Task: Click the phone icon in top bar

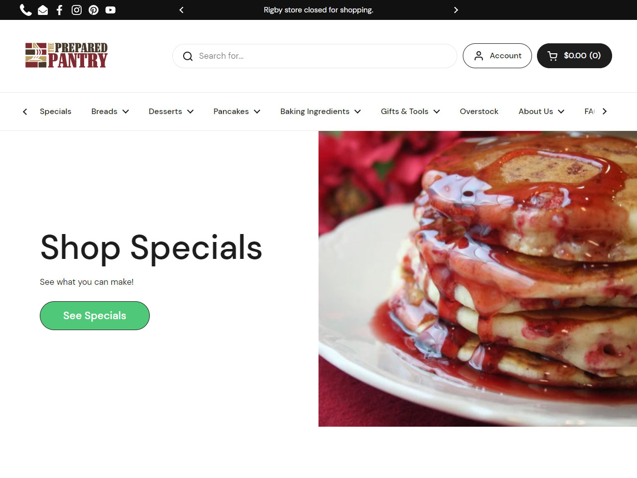Action: [x=26, y=10]
